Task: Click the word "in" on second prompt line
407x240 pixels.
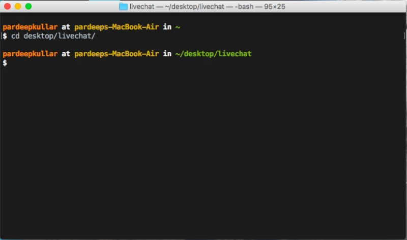Action: coord(167,54)
